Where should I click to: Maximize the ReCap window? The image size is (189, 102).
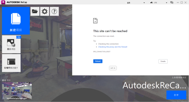pyautogui.click(x=182, y=2)
